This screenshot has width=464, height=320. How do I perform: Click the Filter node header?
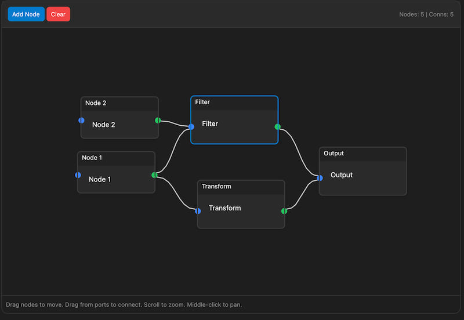click(234, 103)
